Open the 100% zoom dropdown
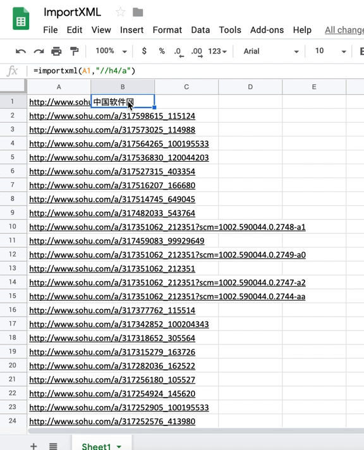The width and height of the screenshot is (364, 450). [x=111, y=51]
